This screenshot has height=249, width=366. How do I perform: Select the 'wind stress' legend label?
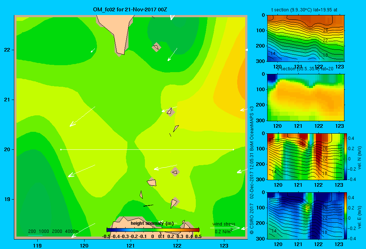point(224,224)
